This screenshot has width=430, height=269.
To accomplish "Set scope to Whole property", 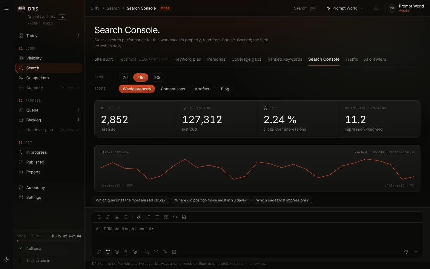I will [137, 89].
